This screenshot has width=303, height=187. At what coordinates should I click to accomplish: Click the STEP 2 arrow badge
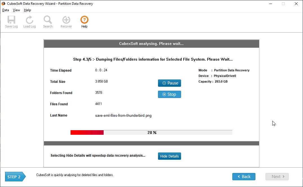coord(15,177)
